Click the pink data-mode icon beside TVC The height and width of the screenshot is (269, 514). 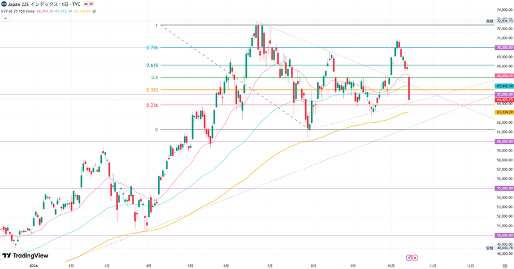click(x=91, y=4)
